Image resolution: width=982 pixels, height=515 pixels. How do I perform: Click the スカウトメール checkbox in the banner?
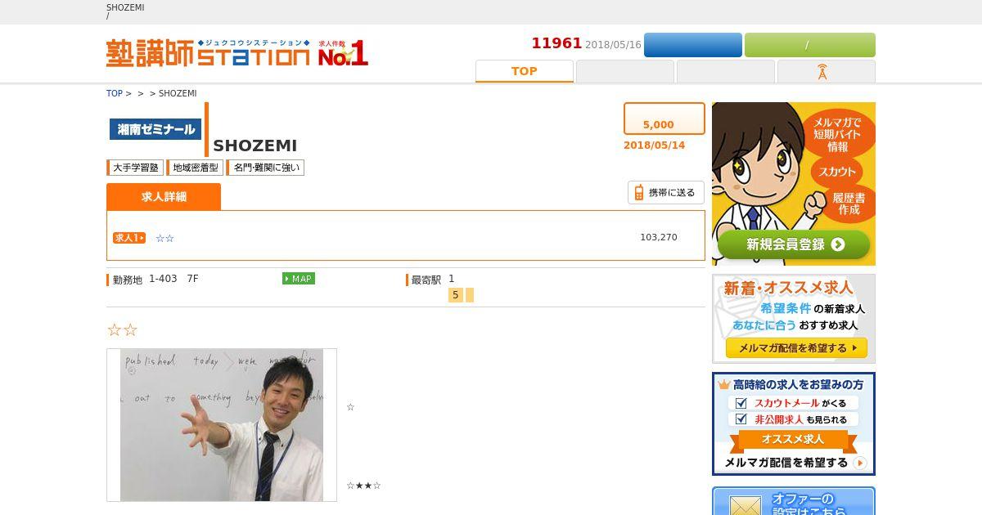741,403
